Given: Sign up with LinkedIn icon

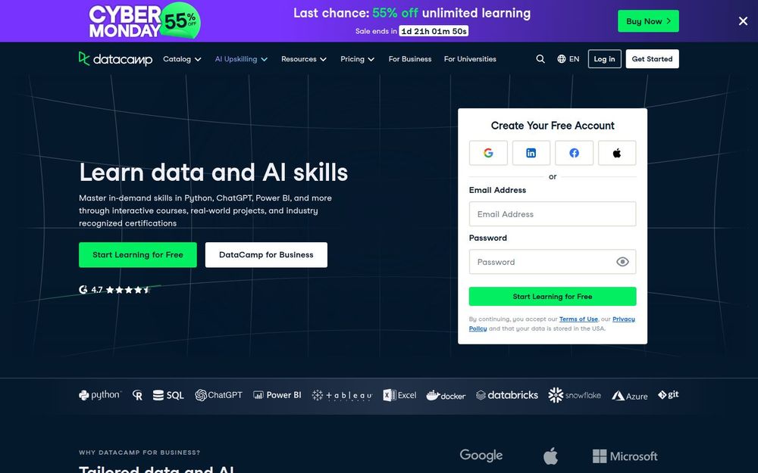Looking at the screenshot, I should click(531, 153).
